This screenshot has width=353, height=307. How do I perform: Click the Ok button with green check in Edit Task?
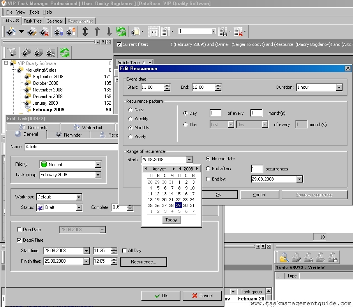161,296
